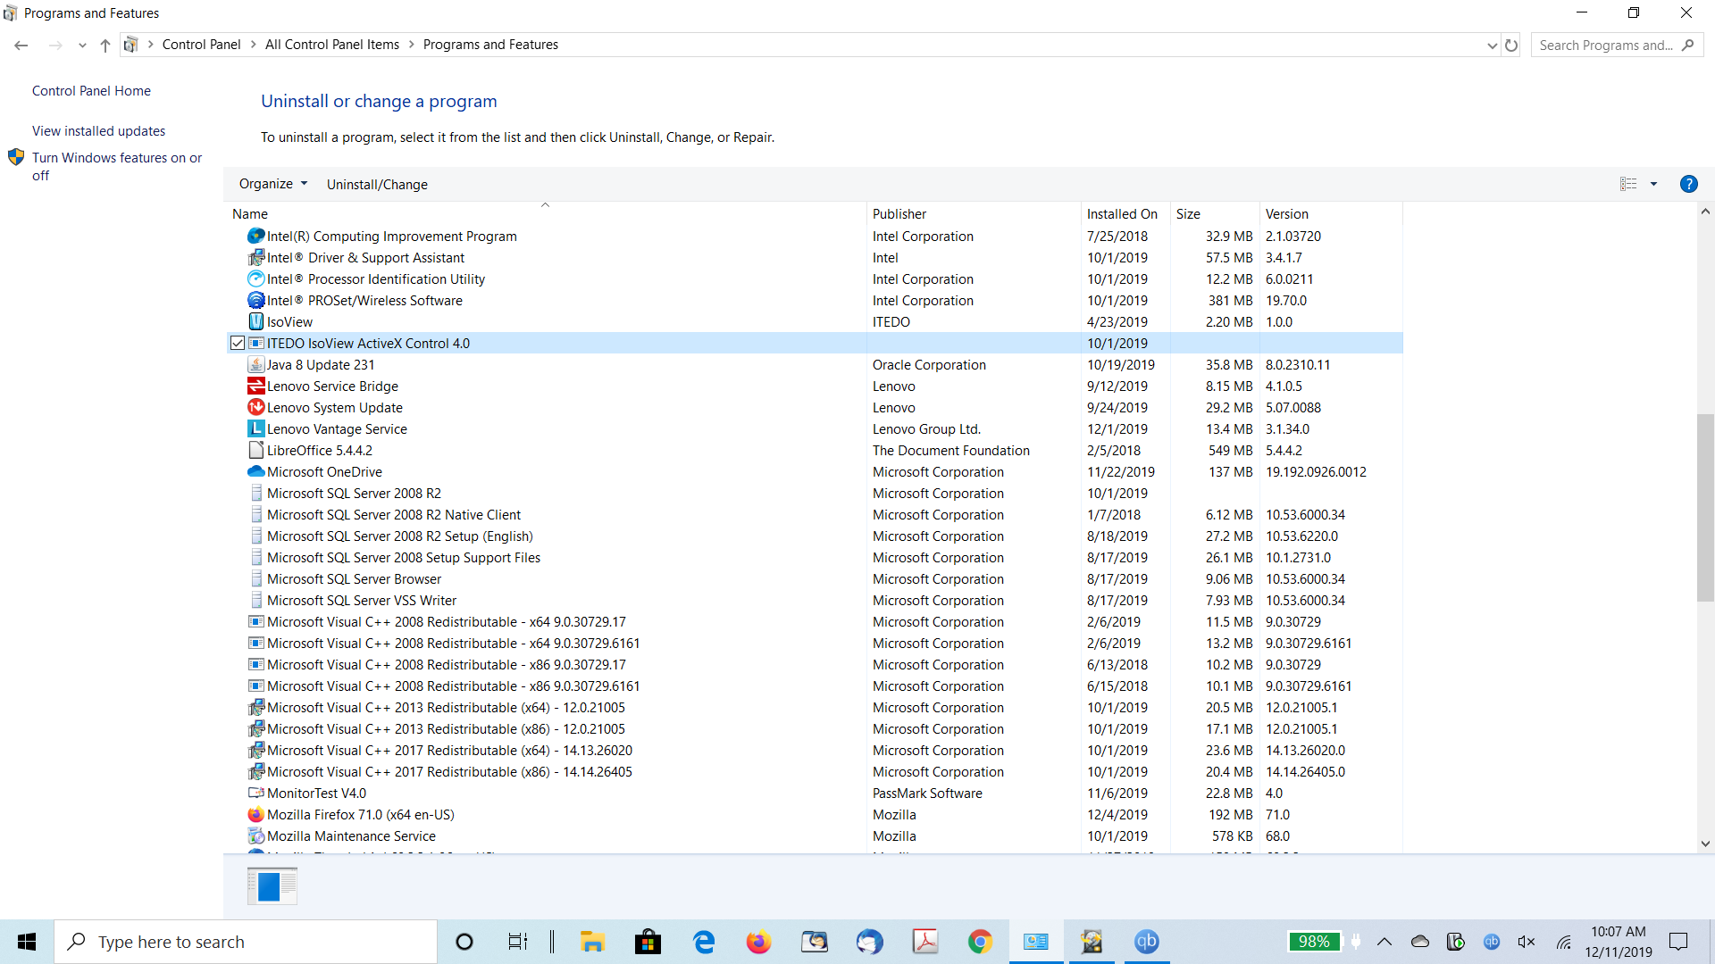Screen dimensions: 1715x964
Task: Click Mozilla Firefox 71.0 program icon
Action: (256, 815)
